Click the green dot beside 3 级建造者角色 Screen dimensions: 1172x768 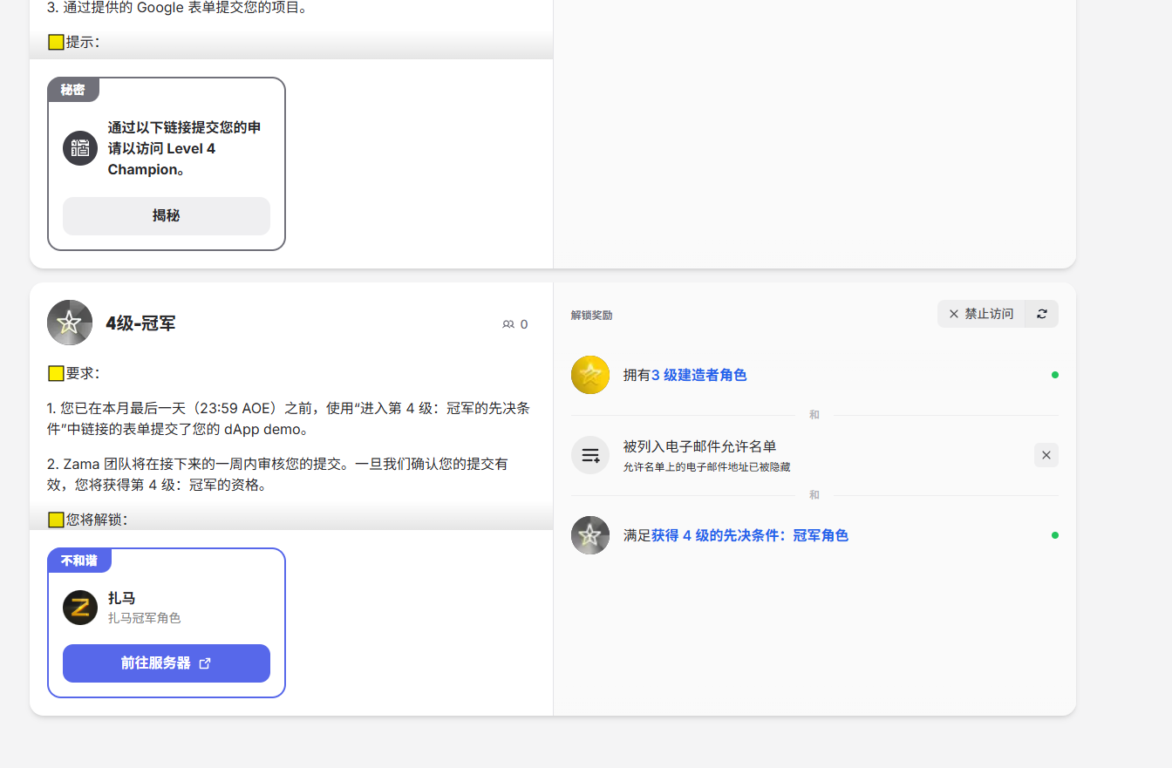pos(1054,375)
